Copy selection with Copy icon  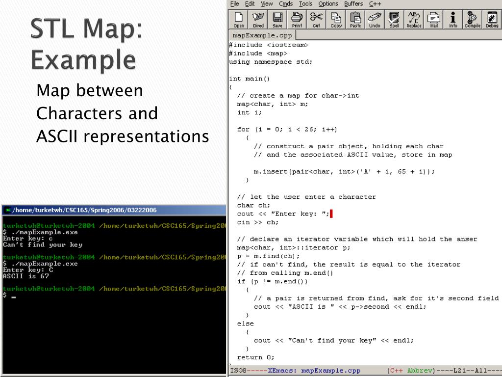tap(336, 20)
